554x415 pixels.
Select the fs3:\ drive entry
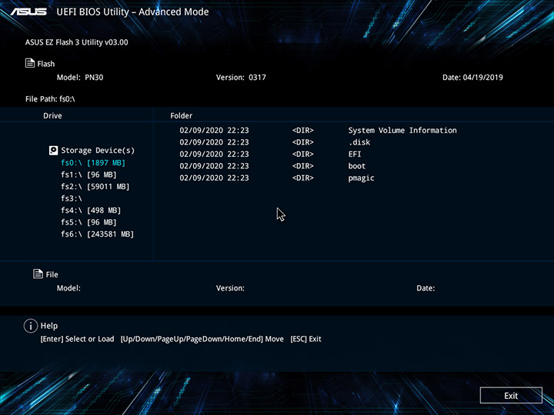(72, 198)
